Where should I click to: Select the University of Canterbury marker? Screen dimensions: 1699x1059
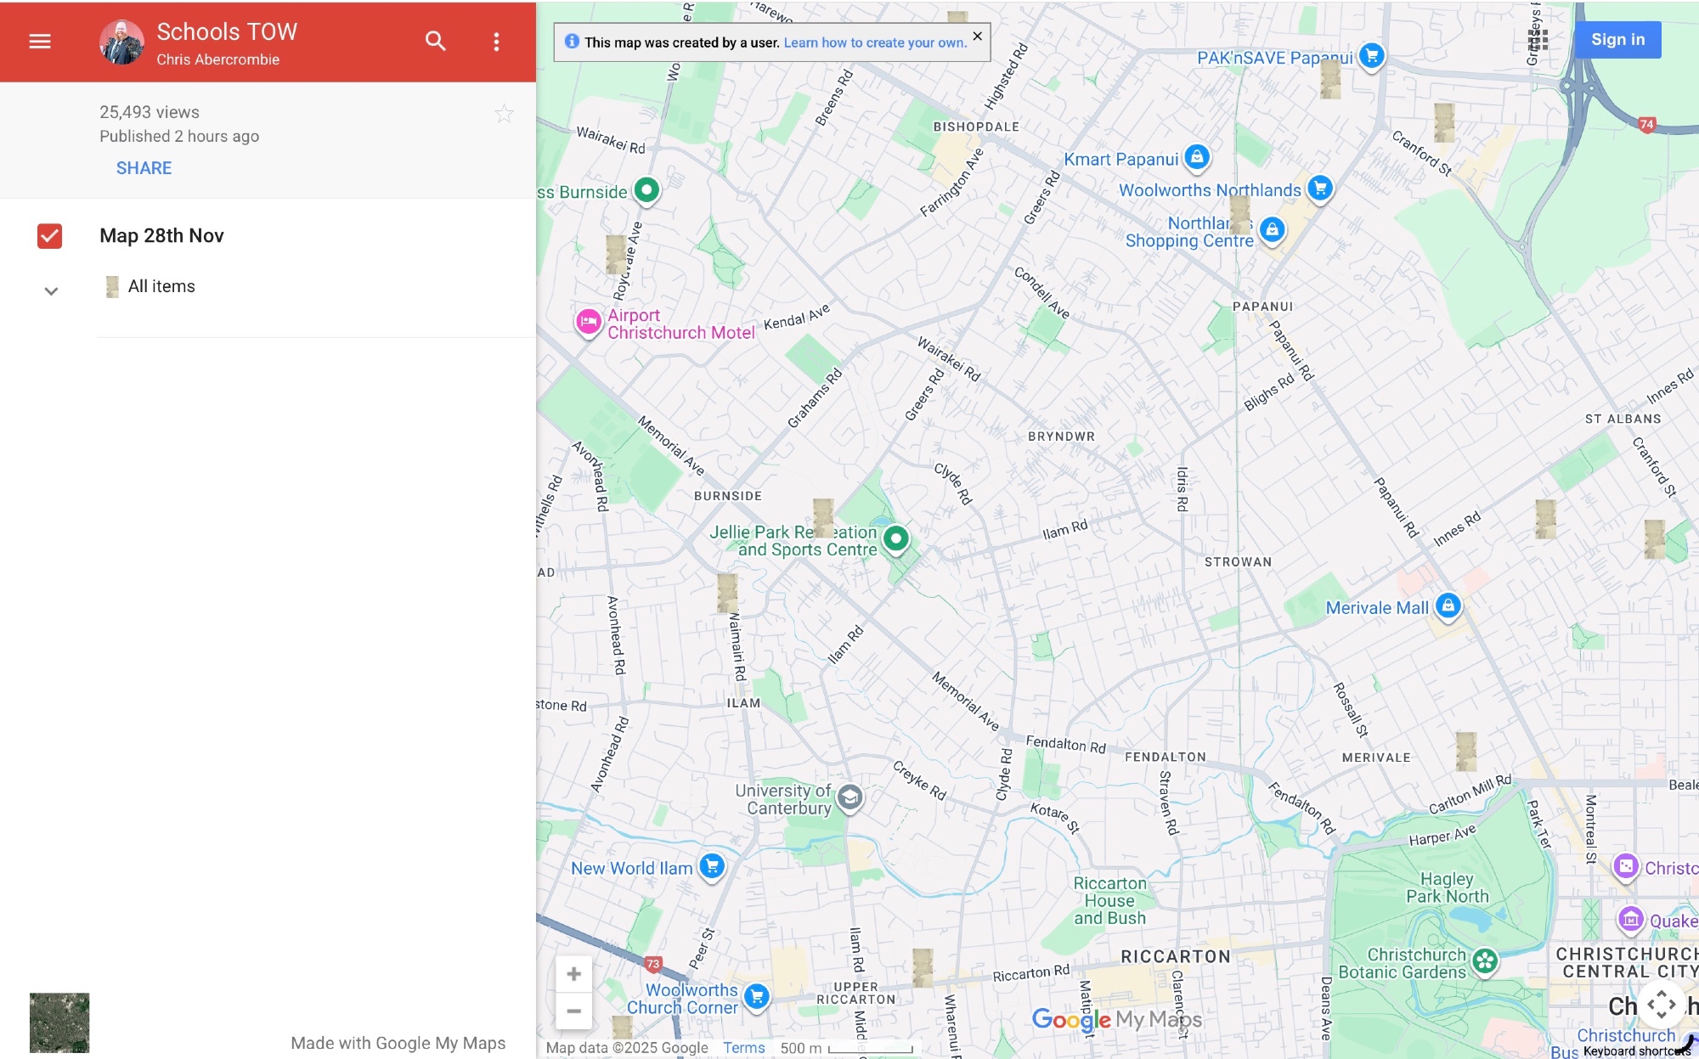pyautogui.click(x=849, y=797)
